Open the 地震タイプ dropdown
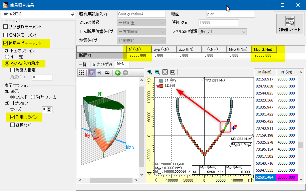The height and width of the screenshot is (191, 306). tap(142, 41)
